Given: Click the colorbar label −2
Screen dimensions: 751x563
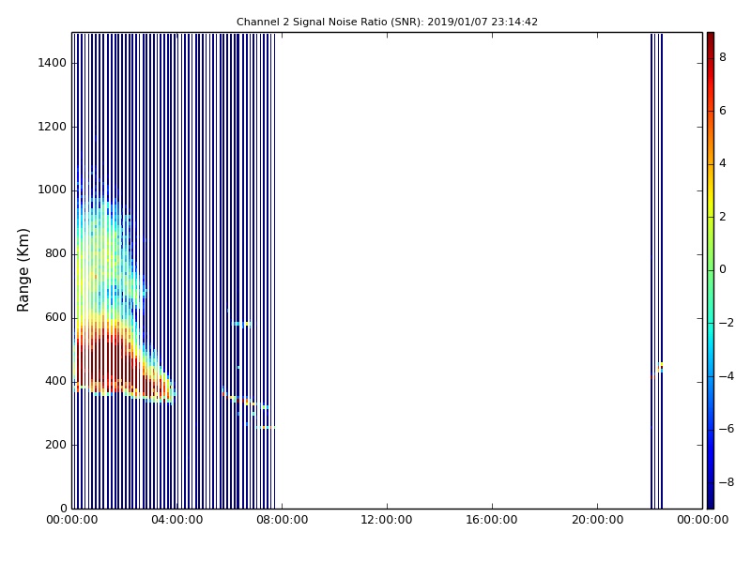Looking at the screenshot, I should coord(727,323).
